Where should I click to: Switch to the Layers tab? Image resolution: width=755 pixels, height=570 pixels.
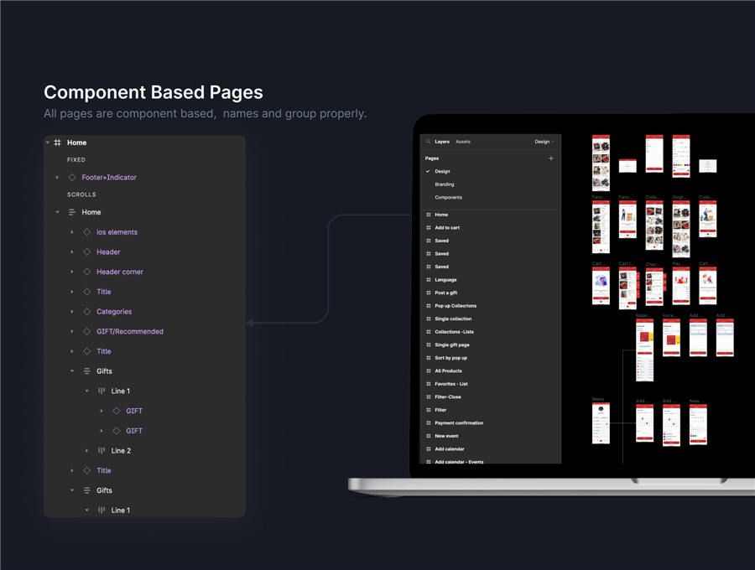442,142
